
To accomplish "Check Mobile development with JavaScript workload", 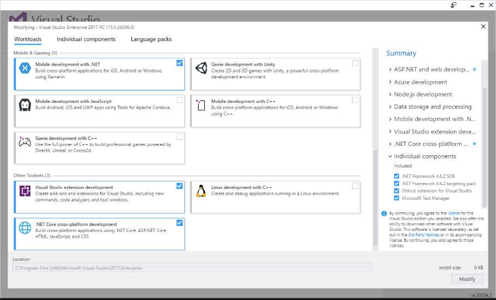I will pos(179,100).
